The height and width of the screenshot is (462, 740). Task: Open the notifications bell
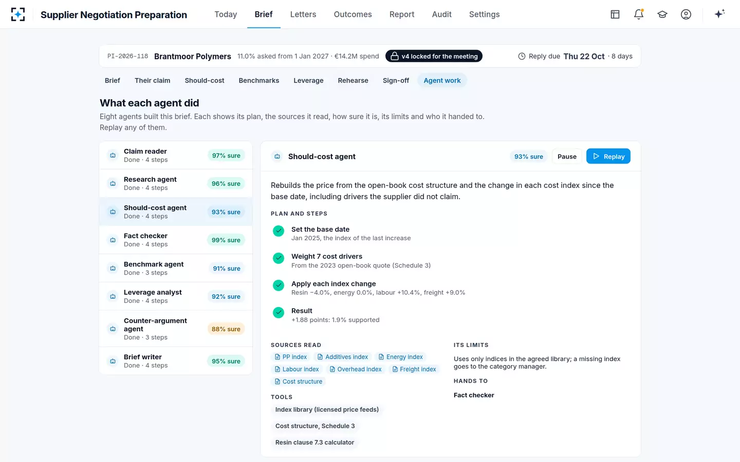(639, 14)
